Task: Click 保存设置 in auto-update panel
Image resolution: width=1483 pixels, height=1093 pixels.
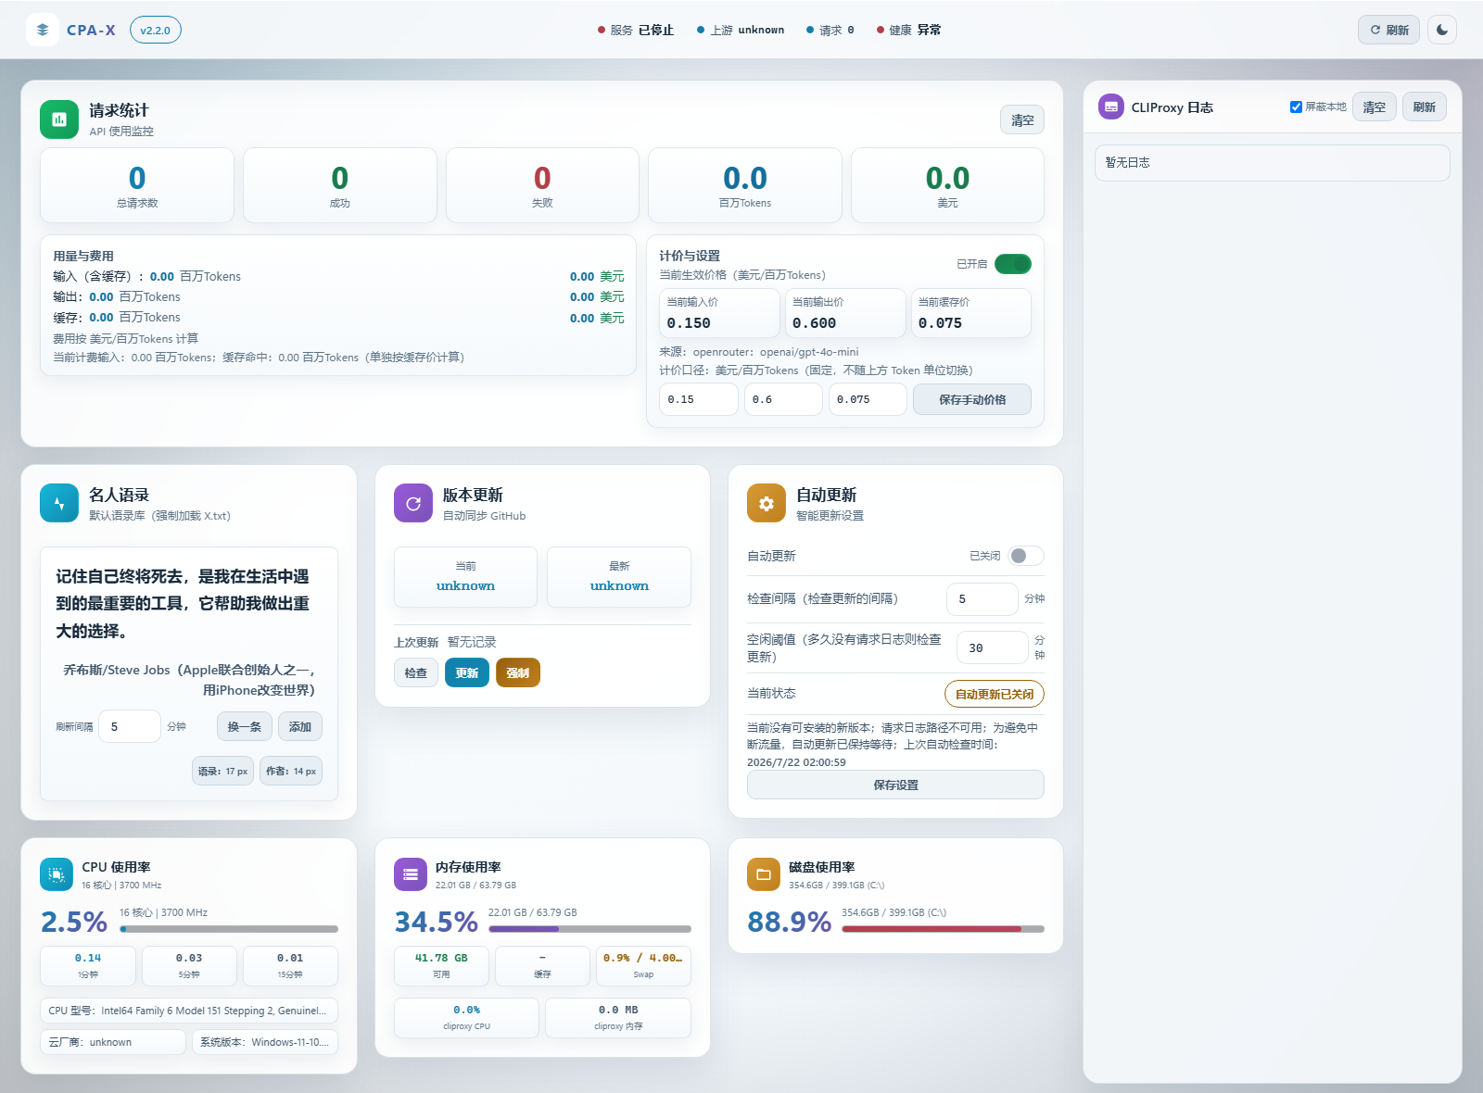Action: [x=895, y=785]
